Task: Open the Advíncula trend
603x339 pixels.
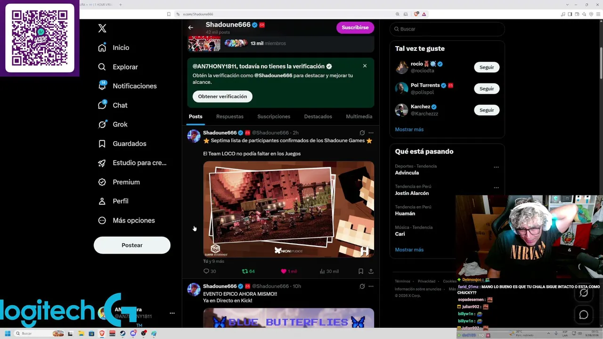Action: [407, 173]
